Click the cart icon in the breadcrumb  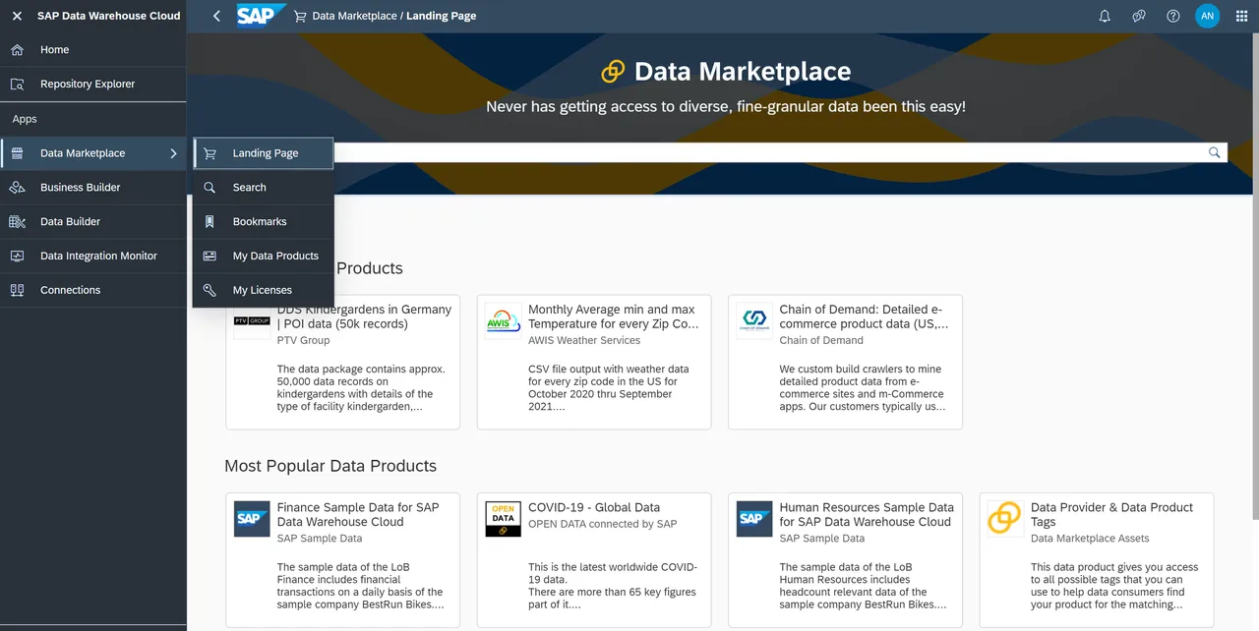point(300,17)
